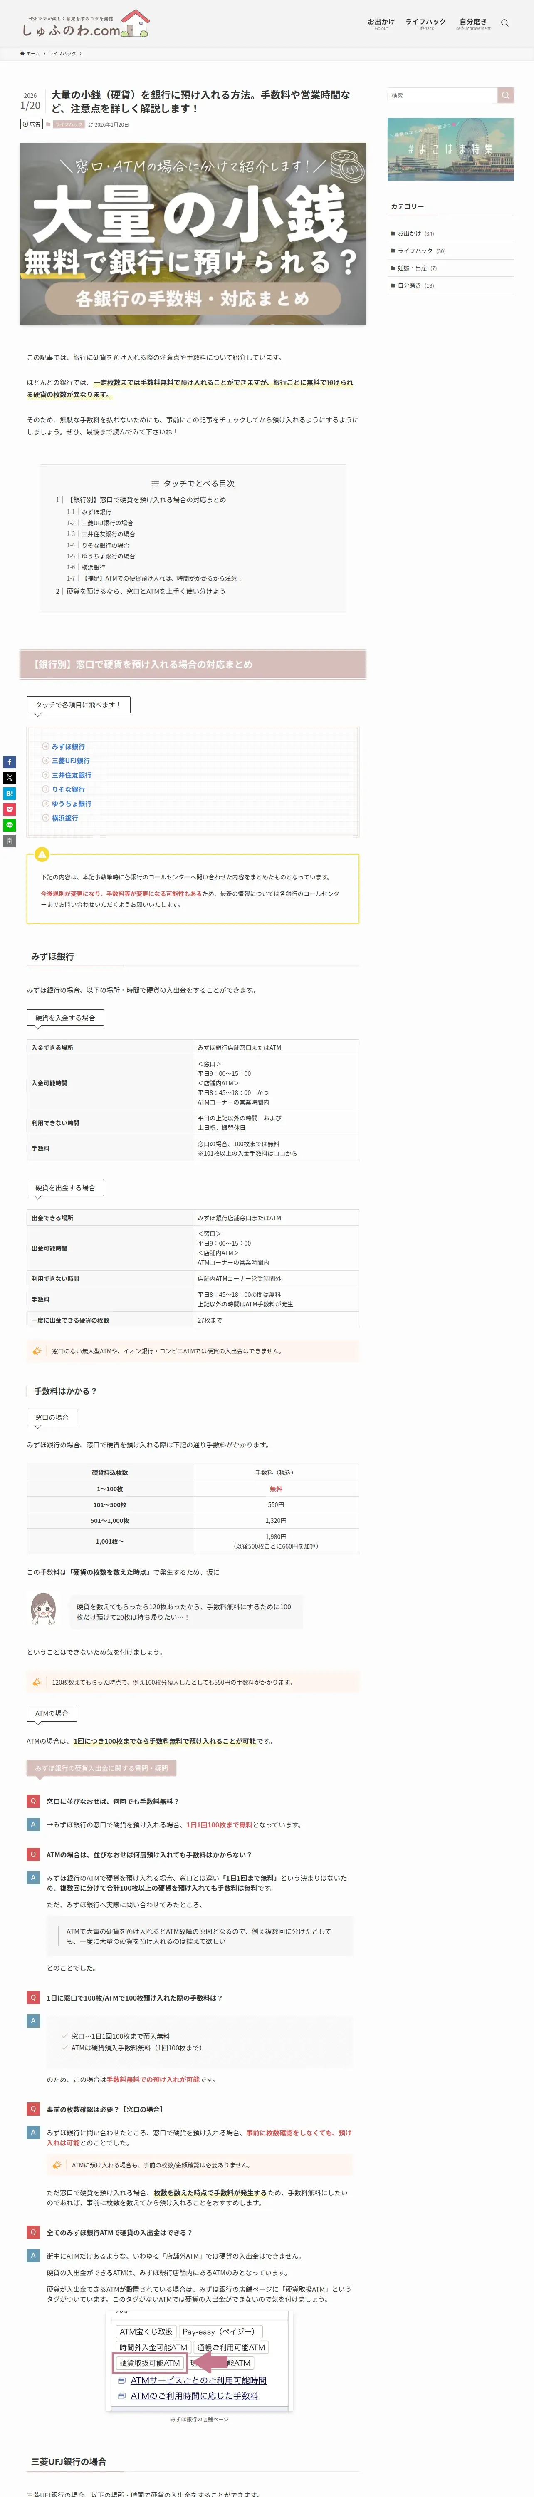Open the お出かけ navigation menu
The image size is (534, 2497).
(381, 23)
